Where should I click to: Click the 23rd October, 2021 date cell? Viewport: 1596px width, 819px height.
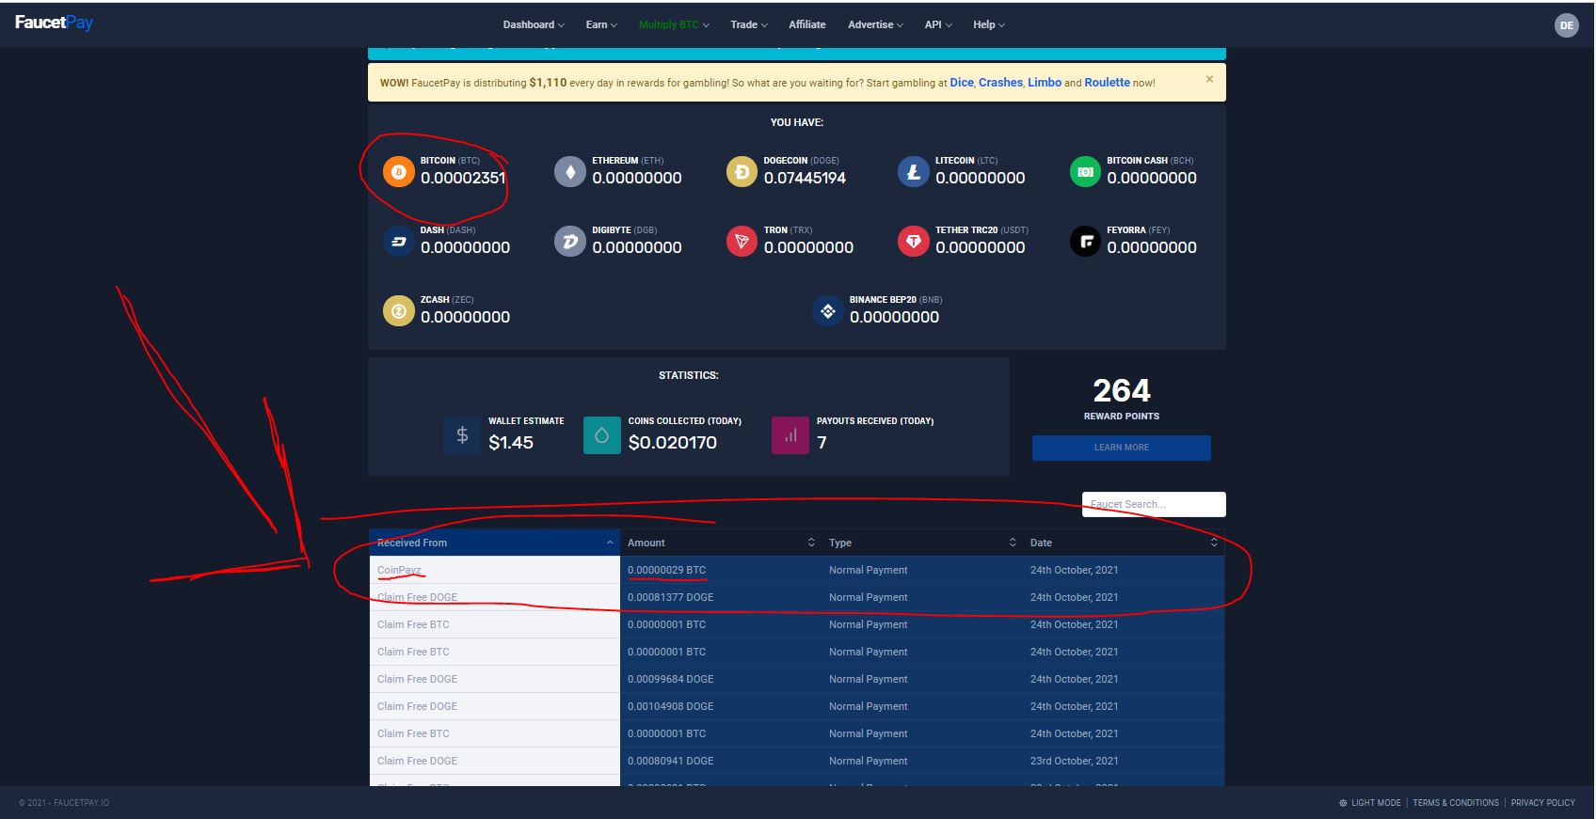1124,761
